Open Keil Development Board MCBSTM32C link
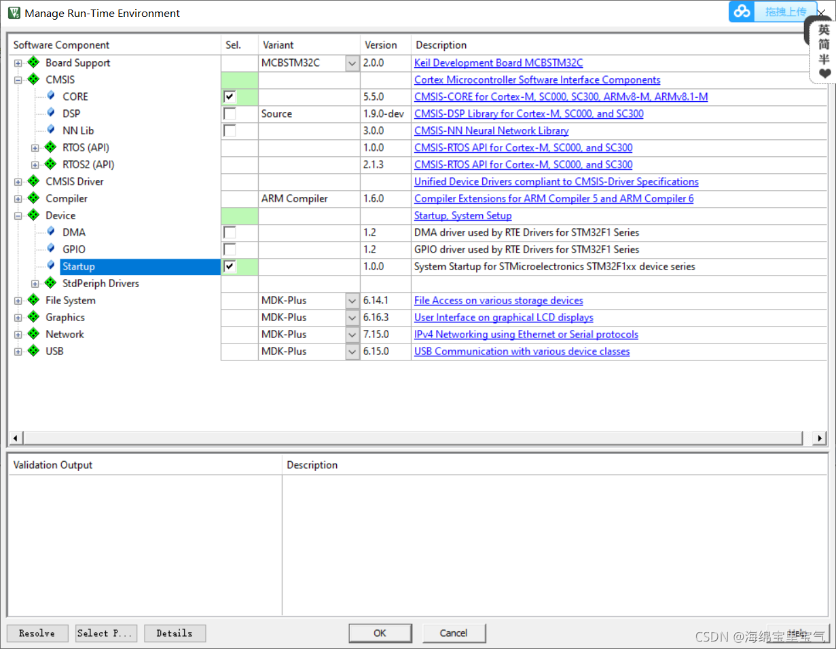Screen dimensions: 836x649 click(498, 62)
